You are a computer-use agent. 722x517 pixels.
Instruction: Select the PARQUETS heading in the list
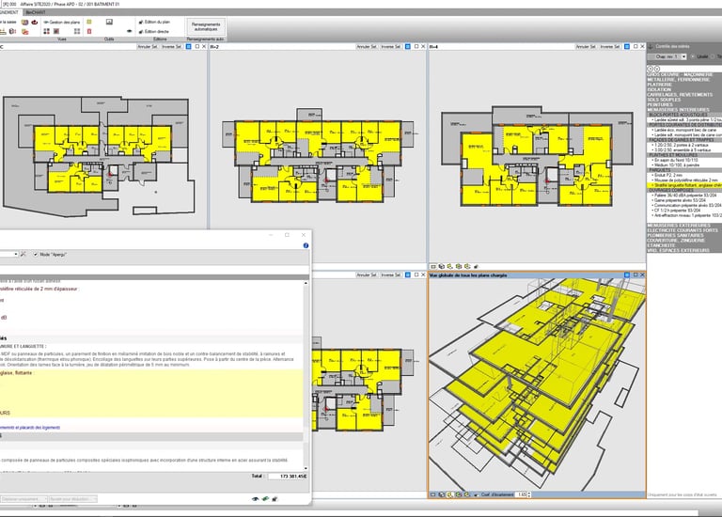point(685,170)
